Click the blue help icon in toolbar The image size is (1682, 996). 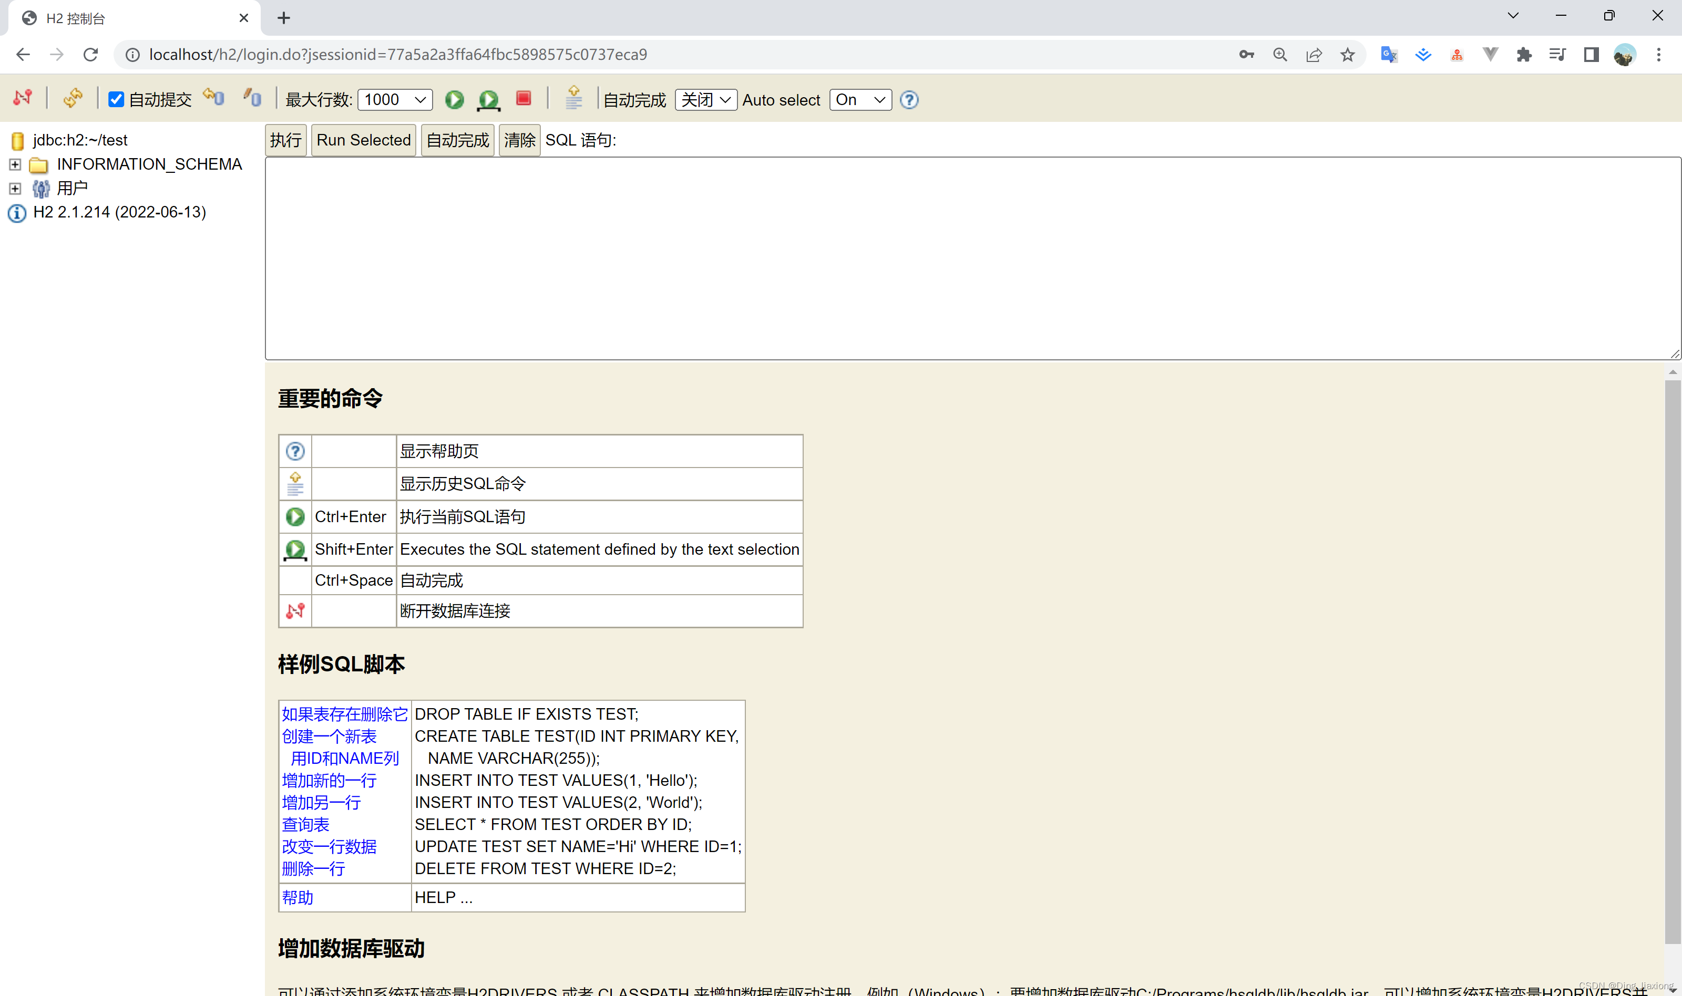click(909, 100)
